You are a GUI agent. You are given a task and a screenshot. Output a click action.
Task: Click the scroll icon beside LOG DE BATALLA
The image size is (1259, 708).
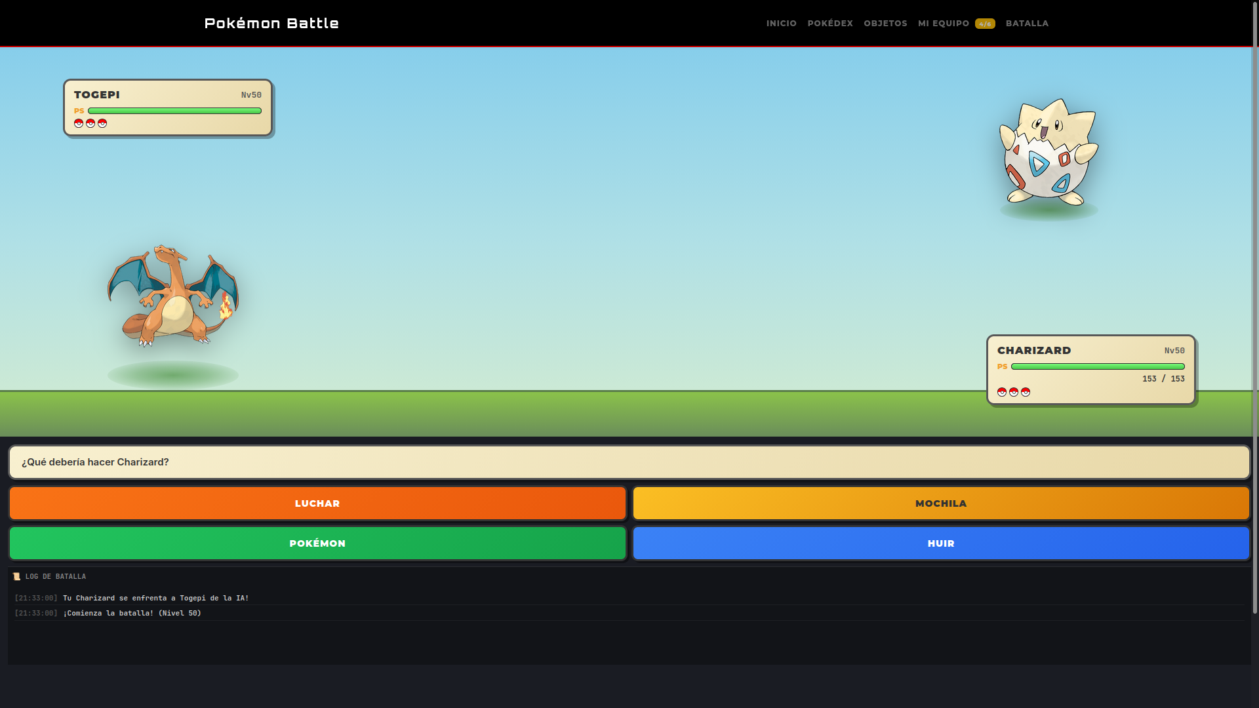coord(16,577)
